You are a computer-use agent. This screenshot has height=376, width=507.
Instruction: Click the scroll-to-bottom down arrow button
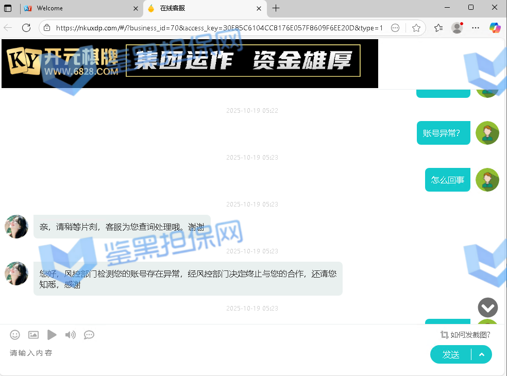[487, 307]
